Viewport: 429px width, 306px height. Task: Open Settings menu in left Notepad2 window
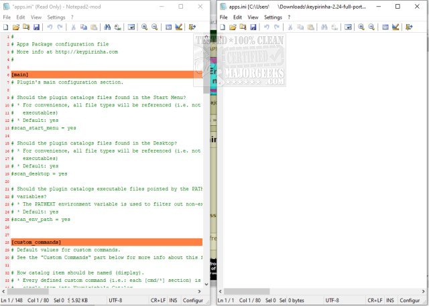tap(56, 17)
